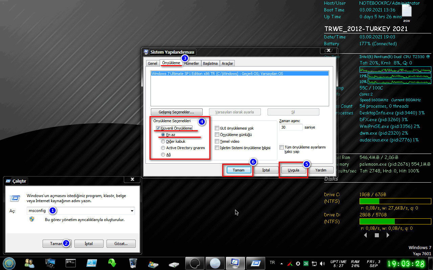
Task: Click the TRWE_2012-TURKEY 2021 heading
Action: [366, 29]
